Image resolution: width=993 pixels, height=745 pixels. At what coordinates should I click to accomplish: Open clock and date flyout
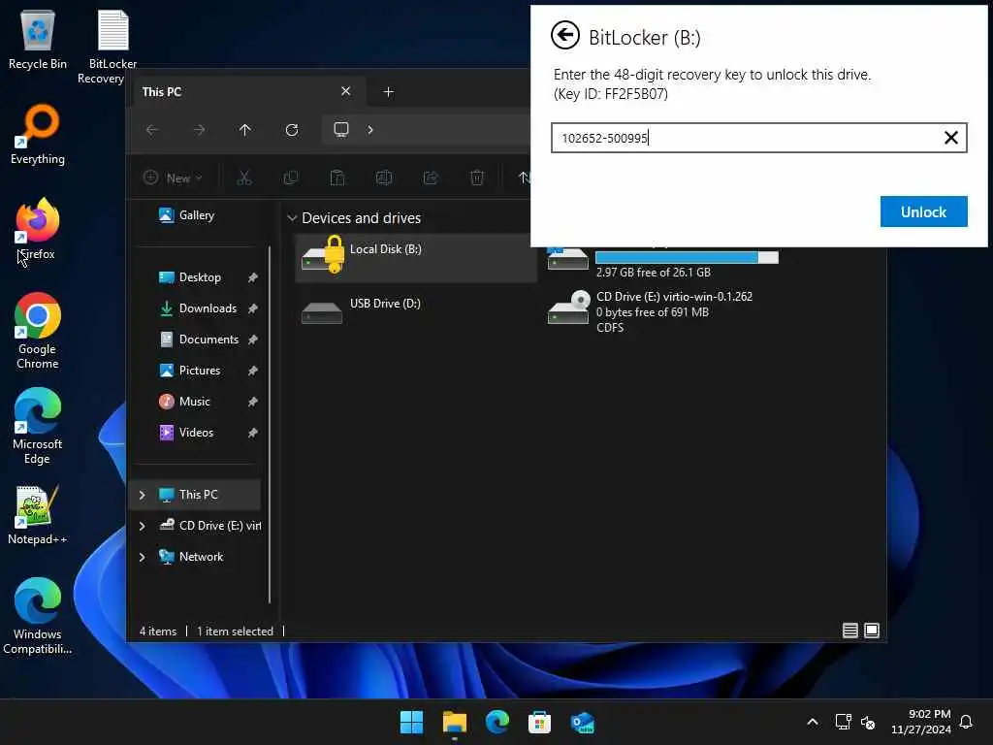pos(921,722)
